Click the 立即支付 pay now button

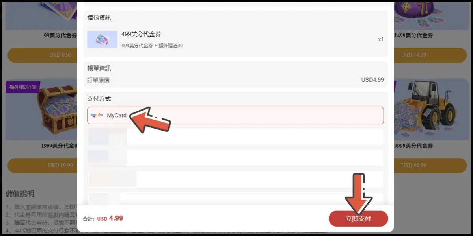click(x=358, y=219)
